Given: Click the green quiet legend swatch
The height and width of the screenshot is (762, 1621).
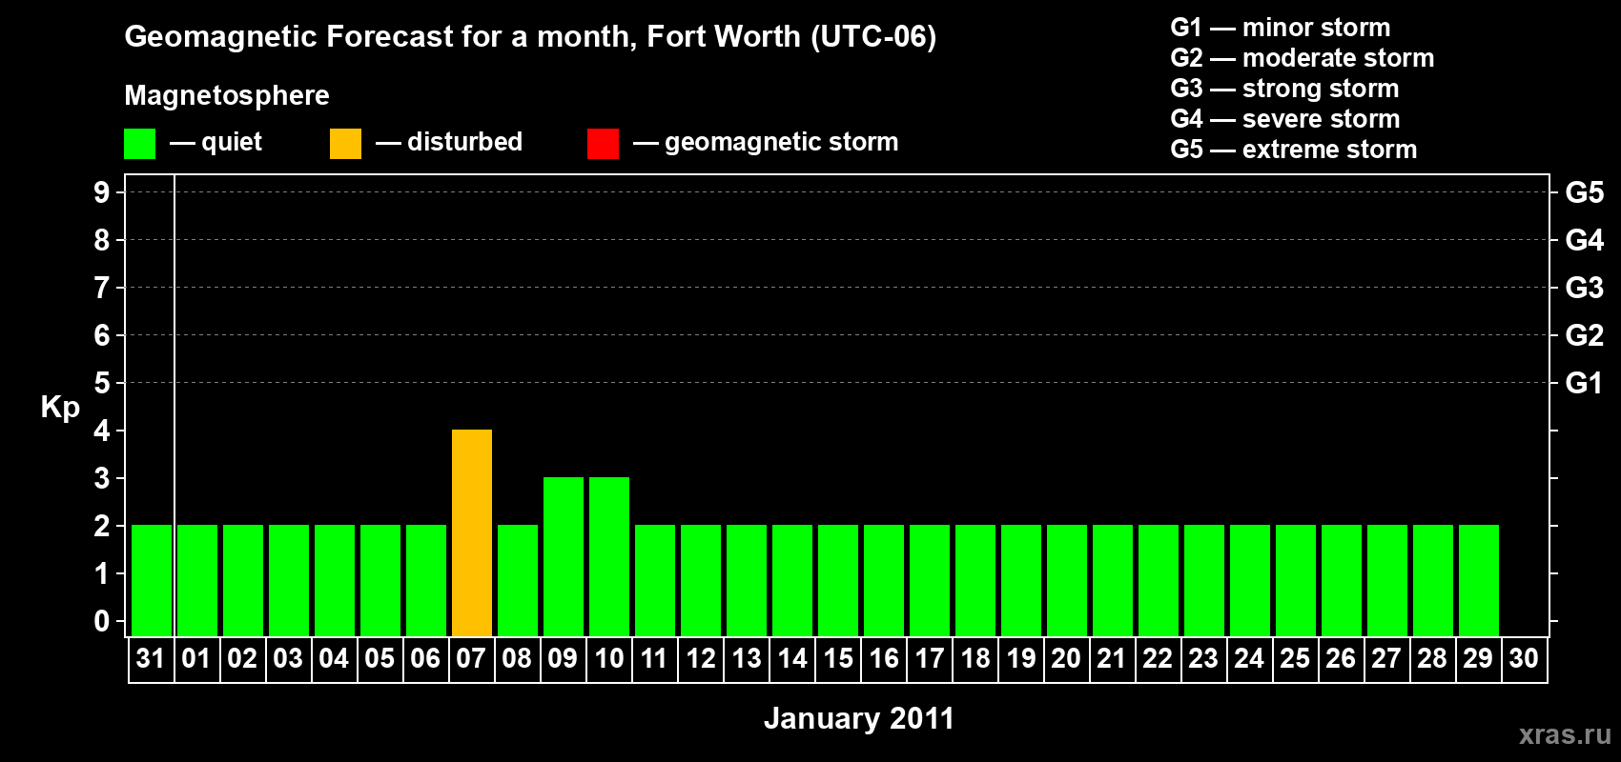Looking at the screenshot, I should 139,144.
